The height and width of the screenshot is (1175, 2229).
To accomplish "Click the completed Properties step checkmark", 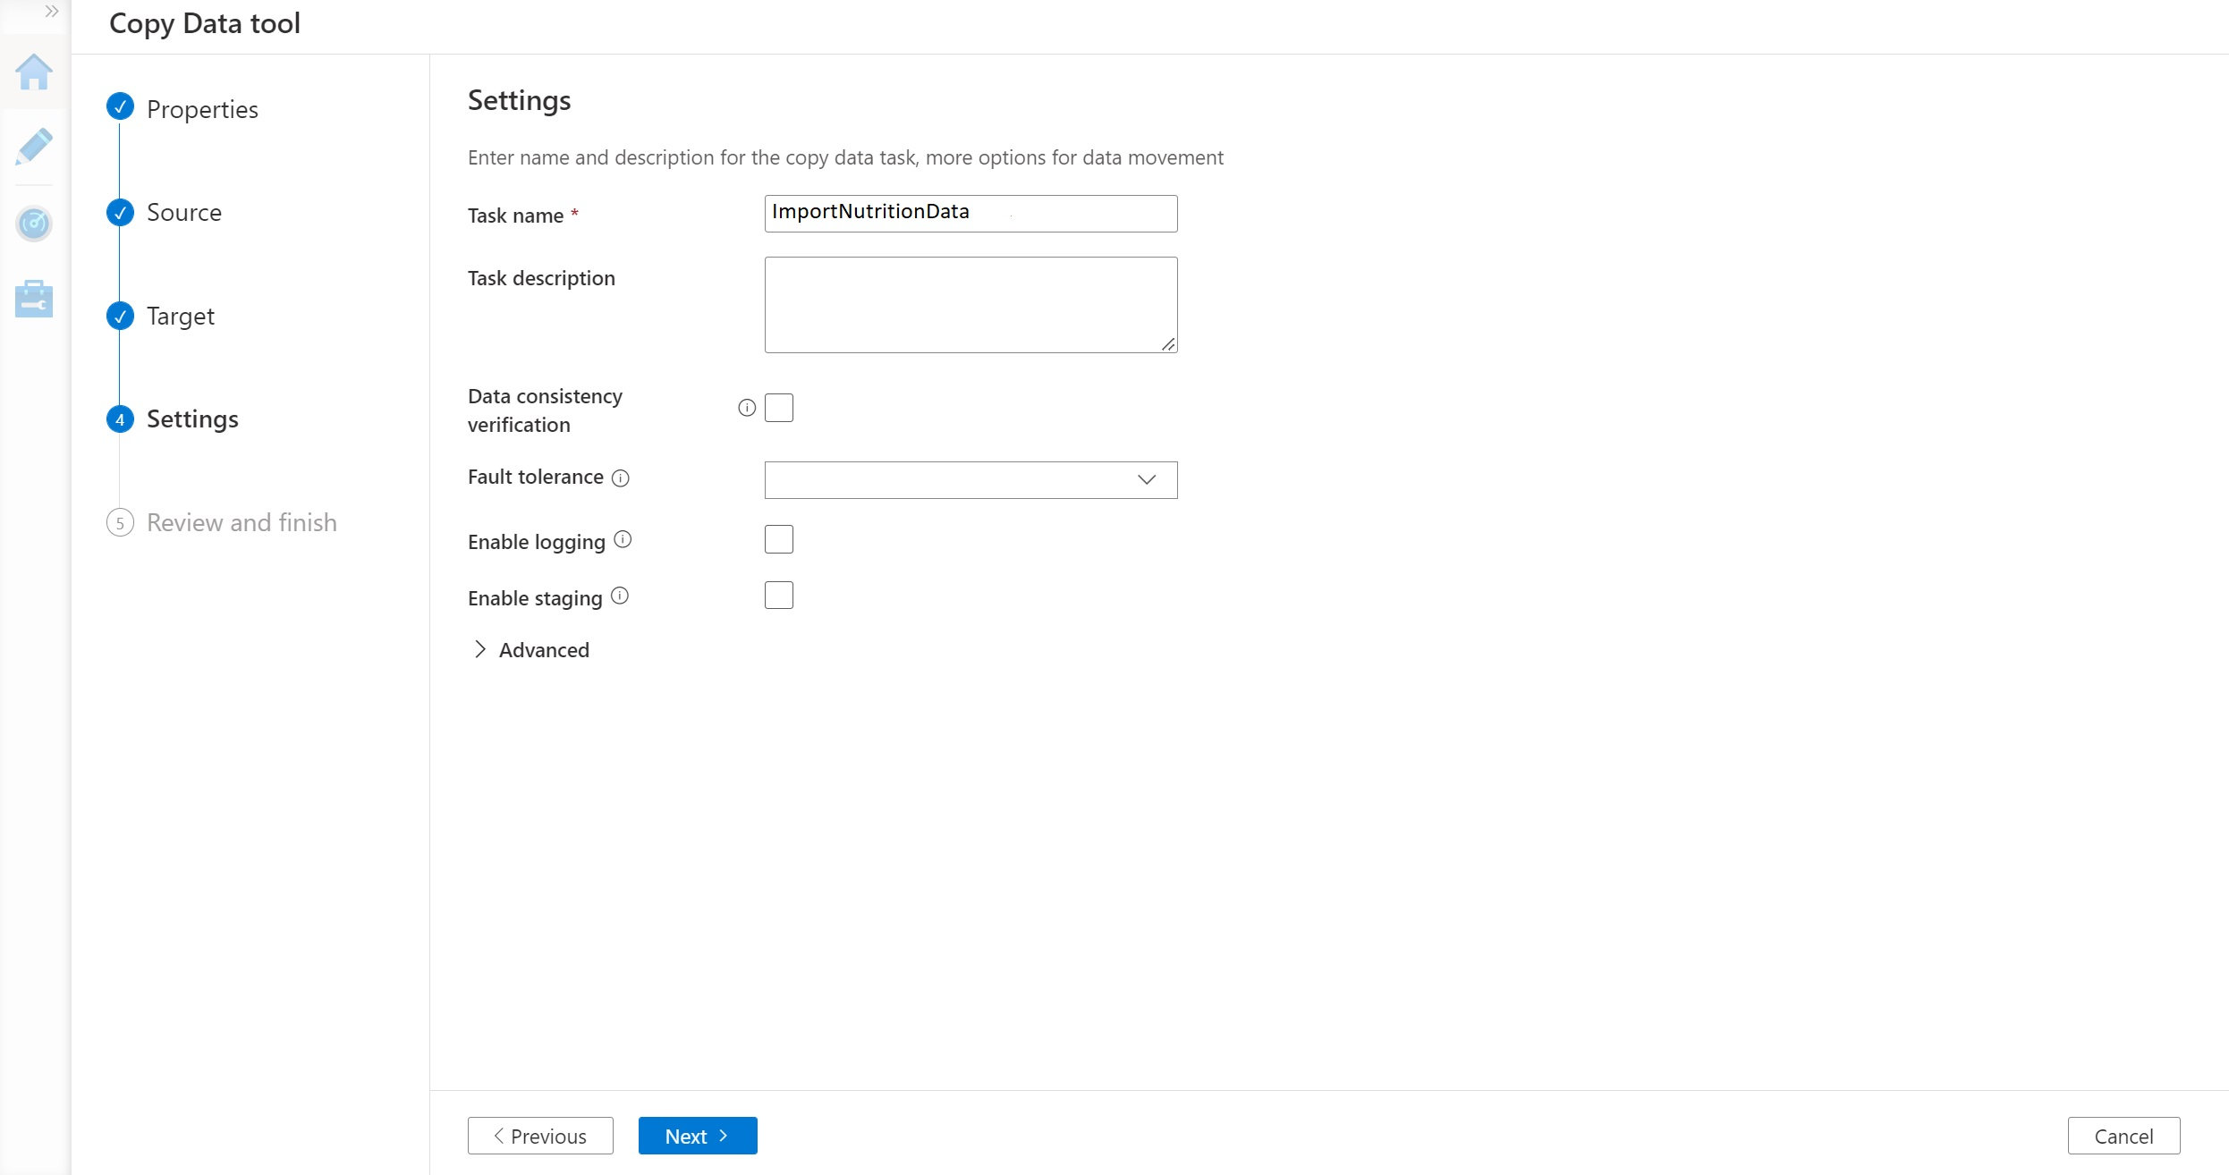I will (121, 106).
